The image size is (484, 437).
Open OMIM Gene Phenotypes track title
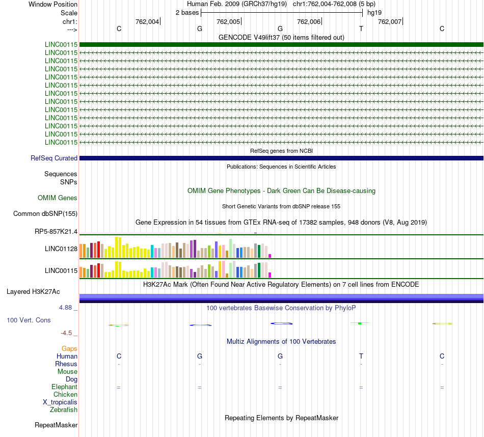click(281, 190)
